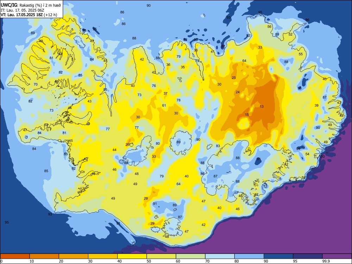The height and width of the screenshot is (264, 352).
Task: Click the map value '24'
Action: tap(238, 92)
